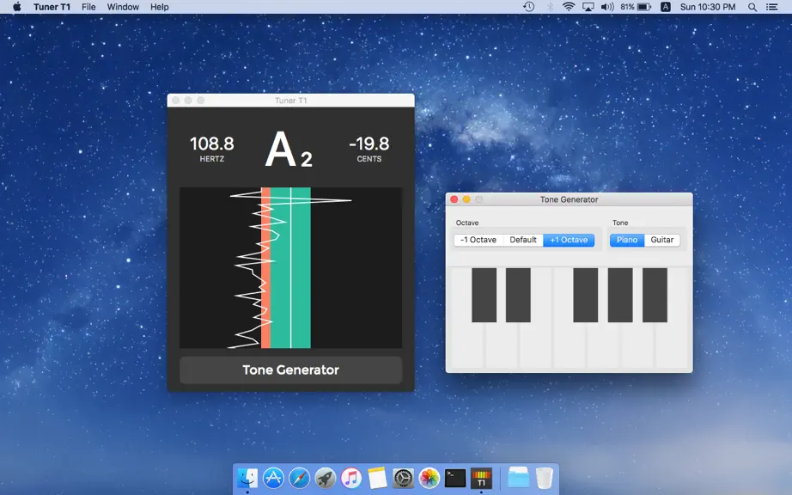The image size is (792, 495).
Task: Click the Tone label
Action: [619, 223]
